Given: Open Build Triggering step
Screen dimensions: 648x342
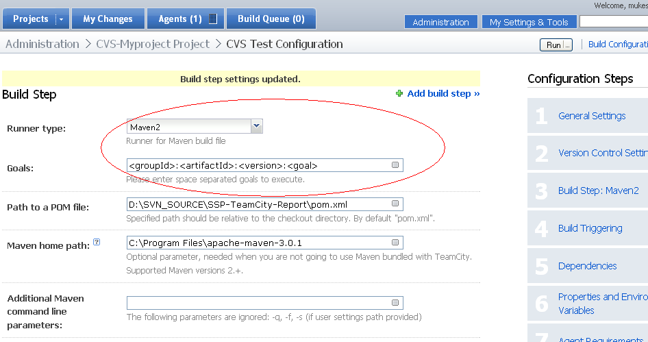Looking at the screenshot, I should point(590,228).
